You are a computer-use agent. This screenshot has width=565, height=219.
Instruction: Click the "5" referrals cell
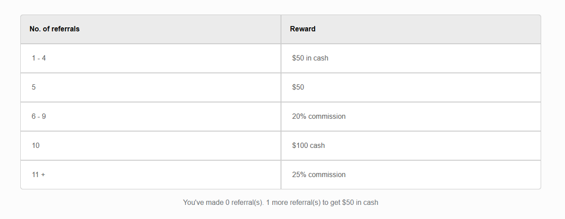[x=34, y=88]
